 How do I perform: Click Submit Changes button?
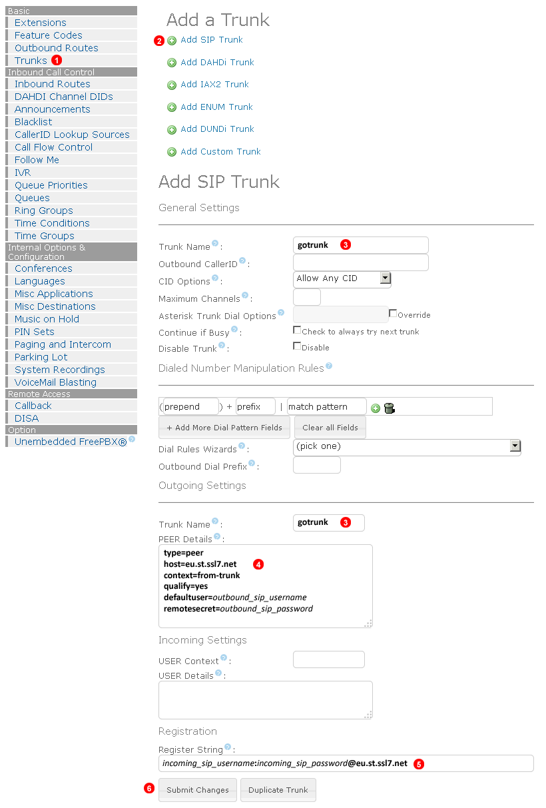click(198, 789)
